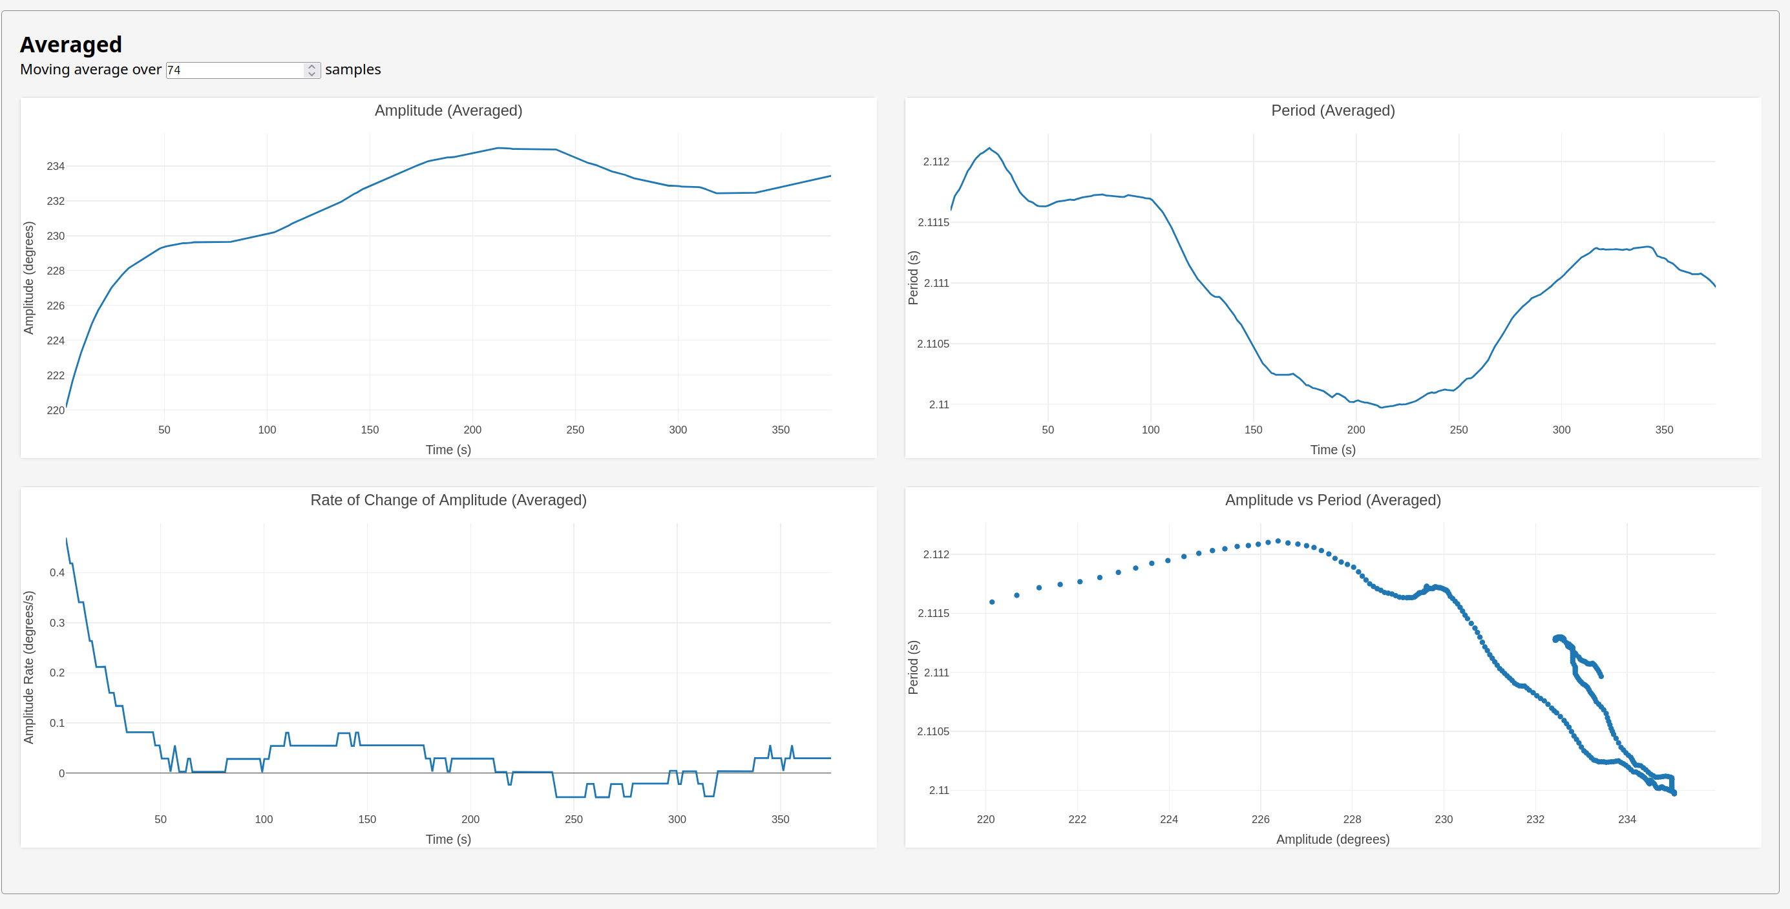Click the 'Period (s)' y-axis label of scatter plot
The width and height of the screenshot is (1790, 909).
(x=913, y=667)
